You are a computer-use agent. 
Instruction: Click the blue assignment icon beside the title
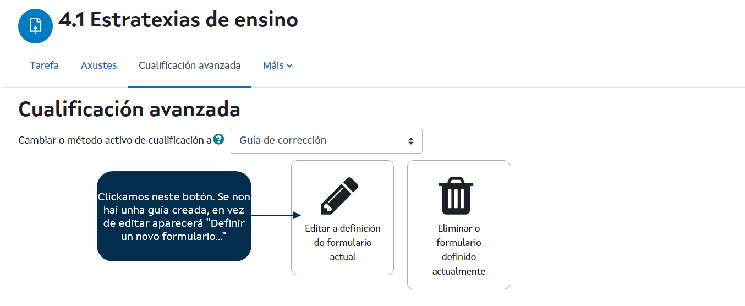(35, 26)
